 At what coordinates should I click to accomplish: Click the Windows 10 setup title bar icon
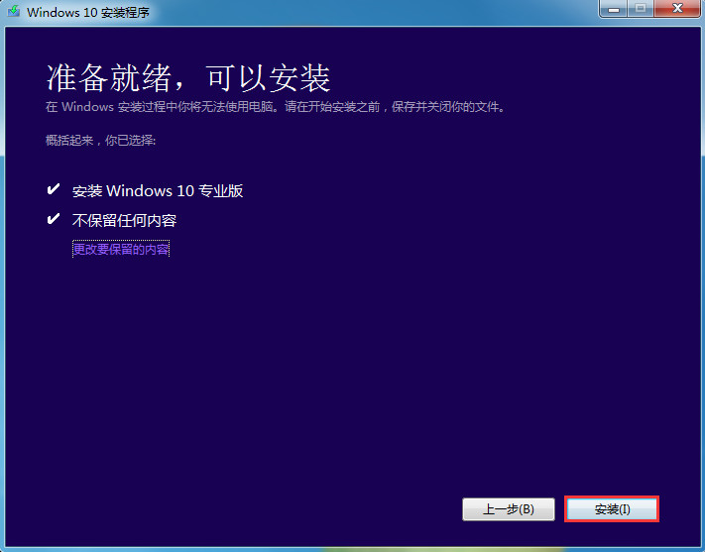click(x=14, y=11)
